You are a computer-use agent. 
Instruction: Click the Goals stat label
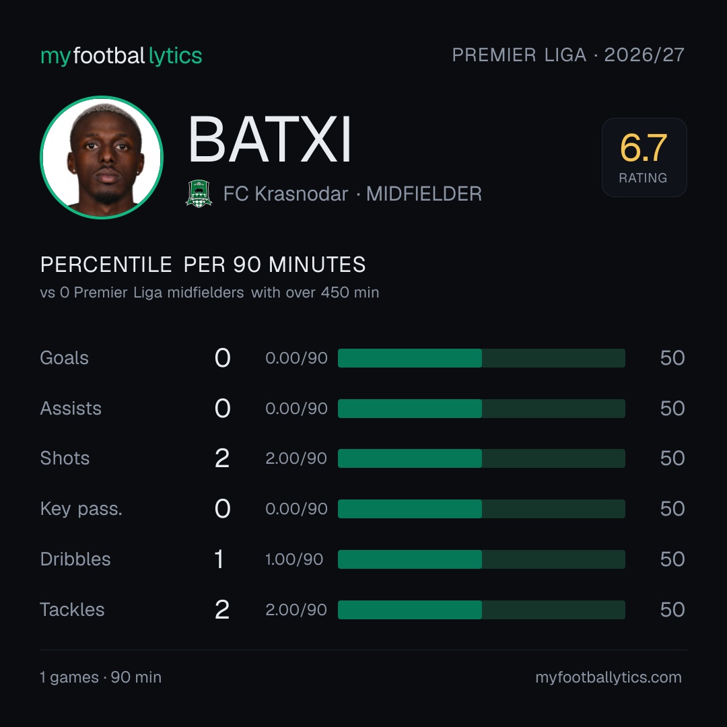[64, 358]
